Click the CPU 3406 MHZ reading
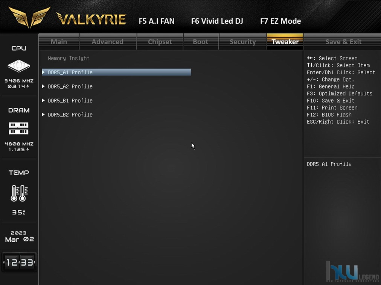This screenshot has height=285, width=381. click(x=19, y=81)
